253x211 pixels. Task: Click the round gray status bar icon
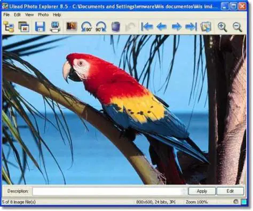pyautogui.click(x=236, y=201)
